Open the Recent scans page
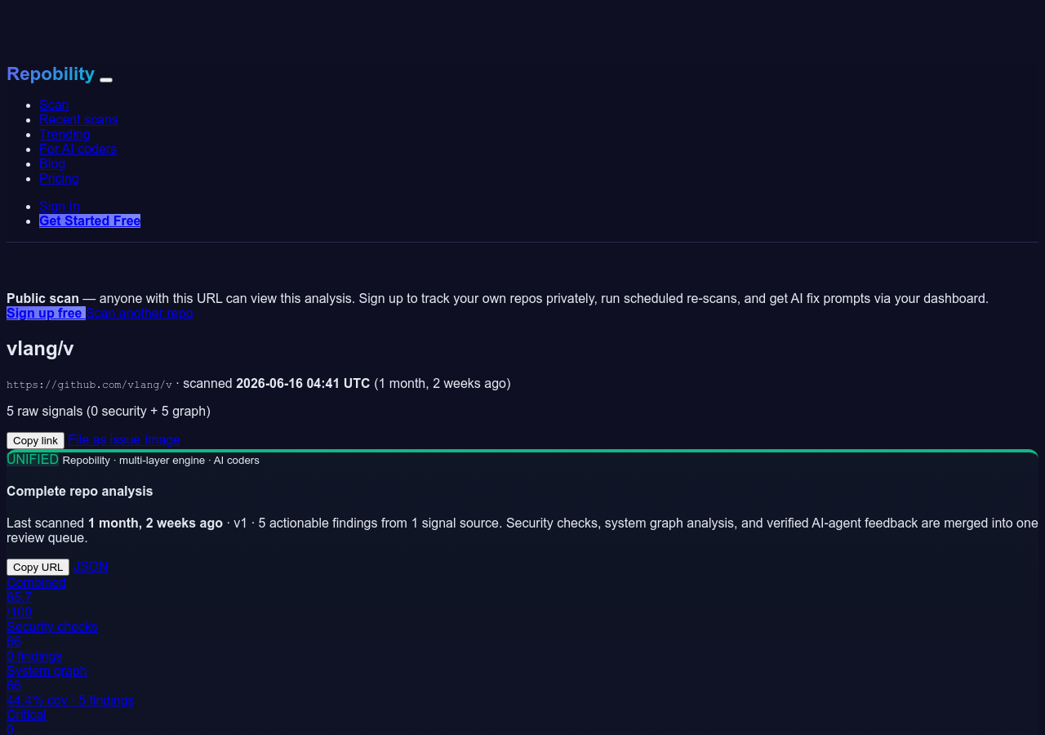This screenshot has height=735, width=1045. point(78,119)
